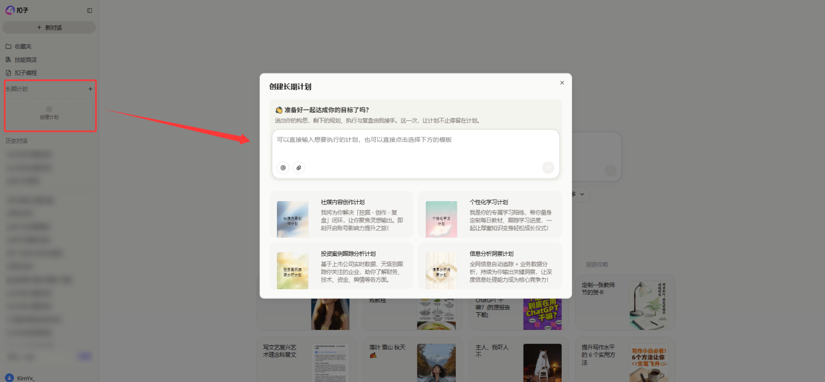This screenshot has height=382, width=825.
Task: Close the 创建长期计划 dialog
Action: (x=562, y=83)
